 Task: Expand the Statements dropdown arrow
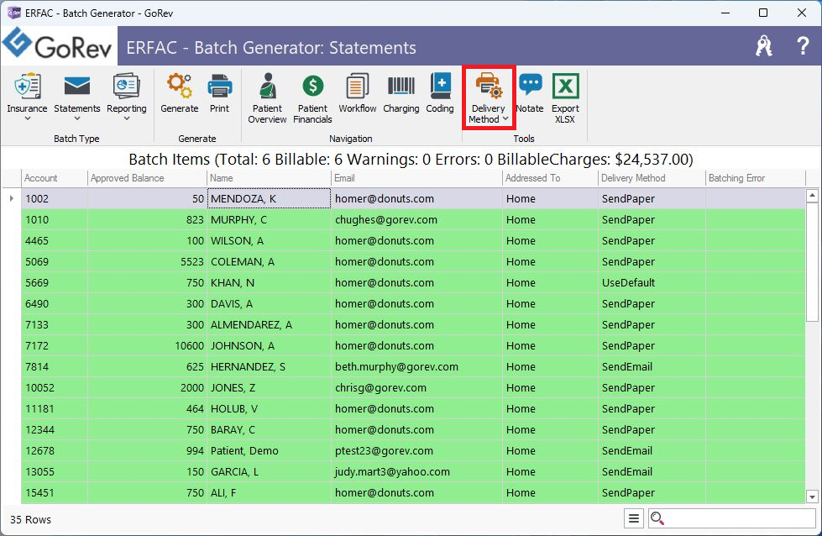coord(77,119)
